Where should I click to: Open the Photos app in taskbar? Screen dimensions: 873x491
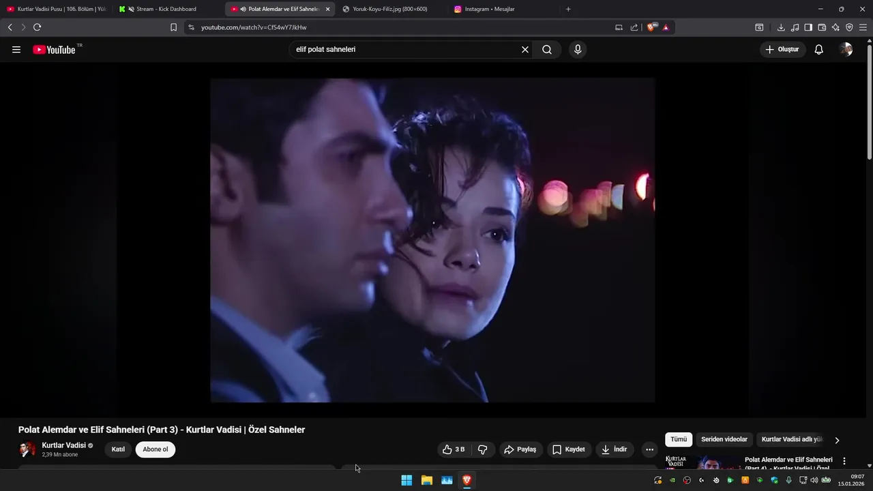tap(447, 480)
